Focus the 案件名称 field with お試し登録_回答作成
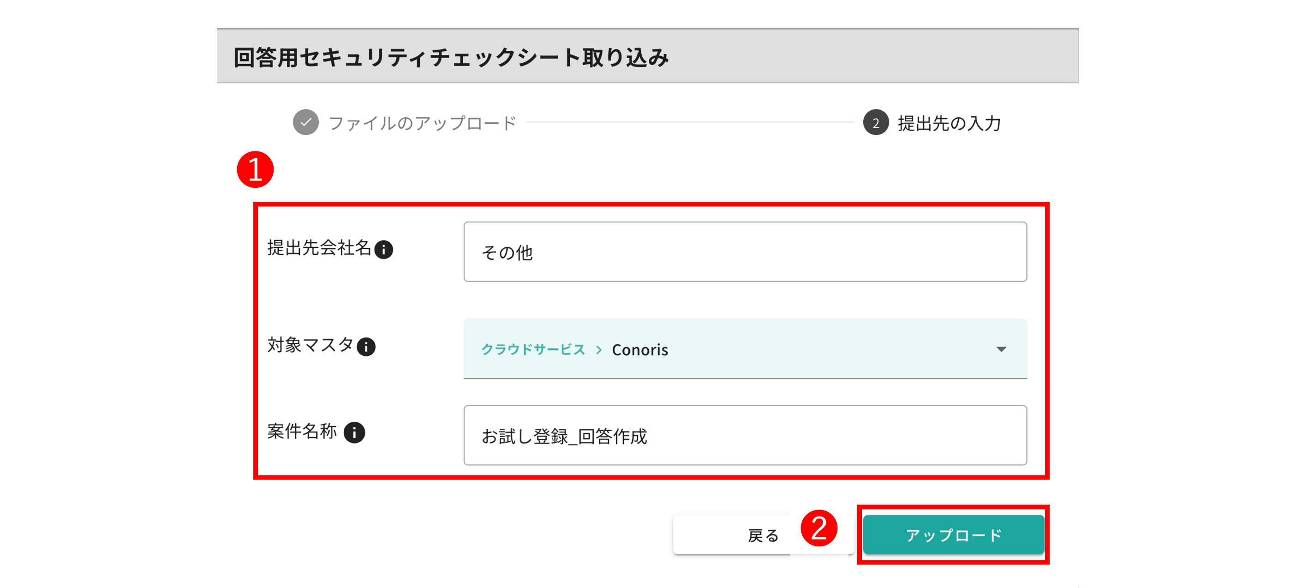 pos(745,436)
